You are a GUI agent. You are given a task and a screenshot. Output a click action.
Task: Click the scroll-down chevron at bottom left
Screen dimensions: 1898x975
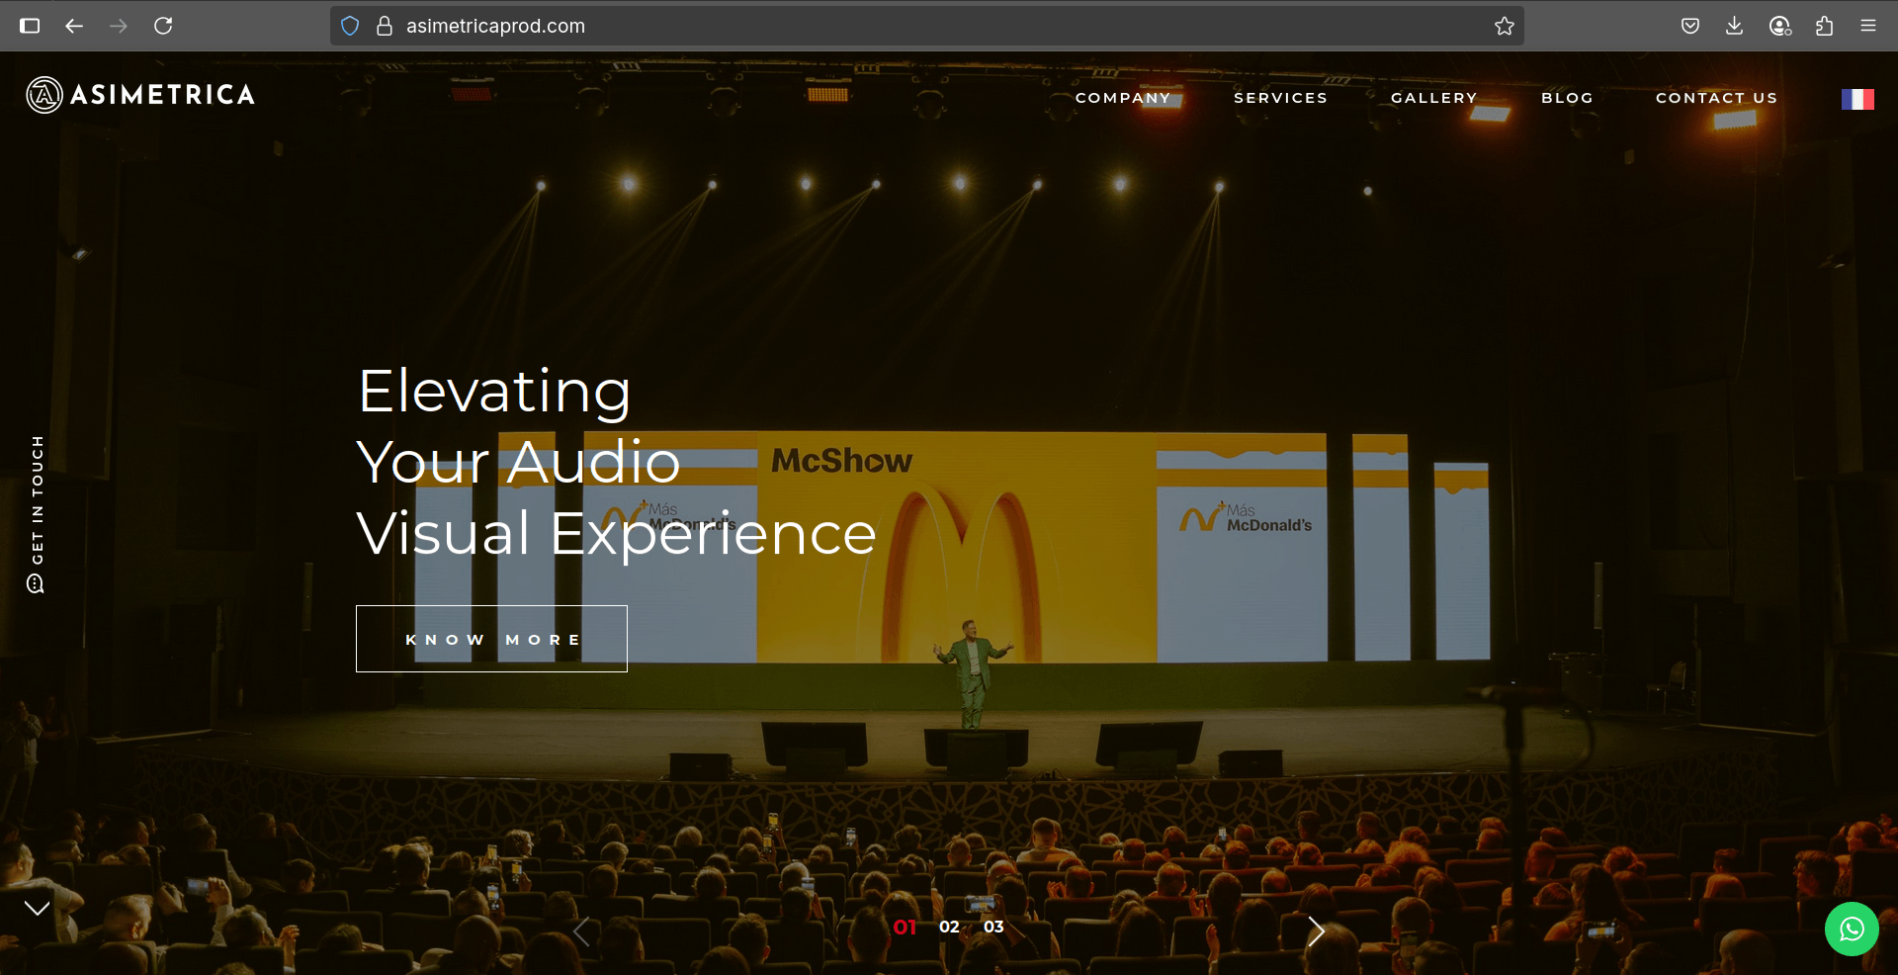coord(37,908)
